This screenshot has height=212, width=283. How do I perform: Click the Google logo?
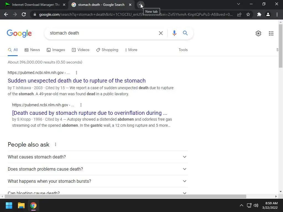(x=19, y=33)
